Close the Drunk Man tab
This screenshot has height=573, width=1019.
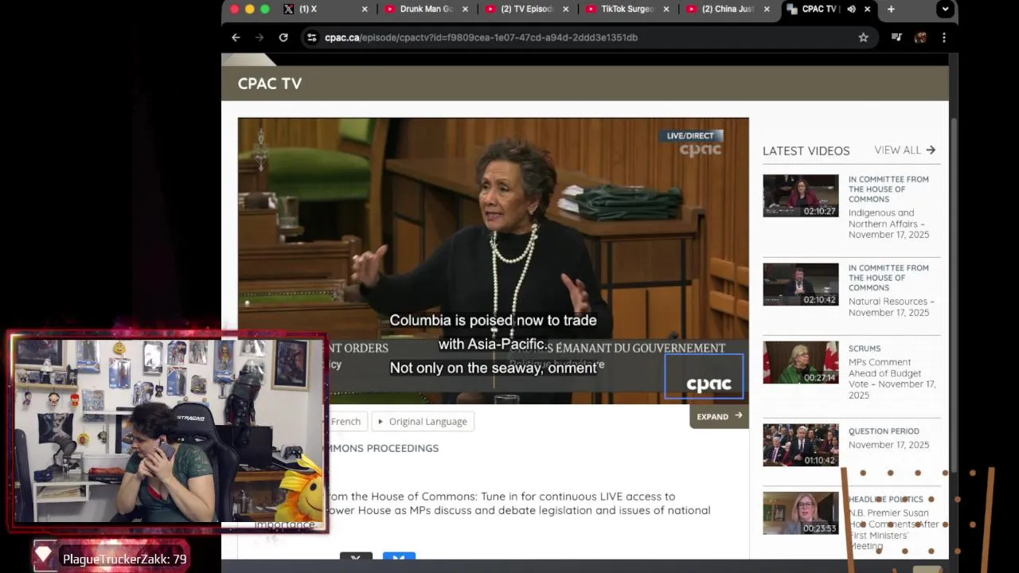(x=465, y=9)
